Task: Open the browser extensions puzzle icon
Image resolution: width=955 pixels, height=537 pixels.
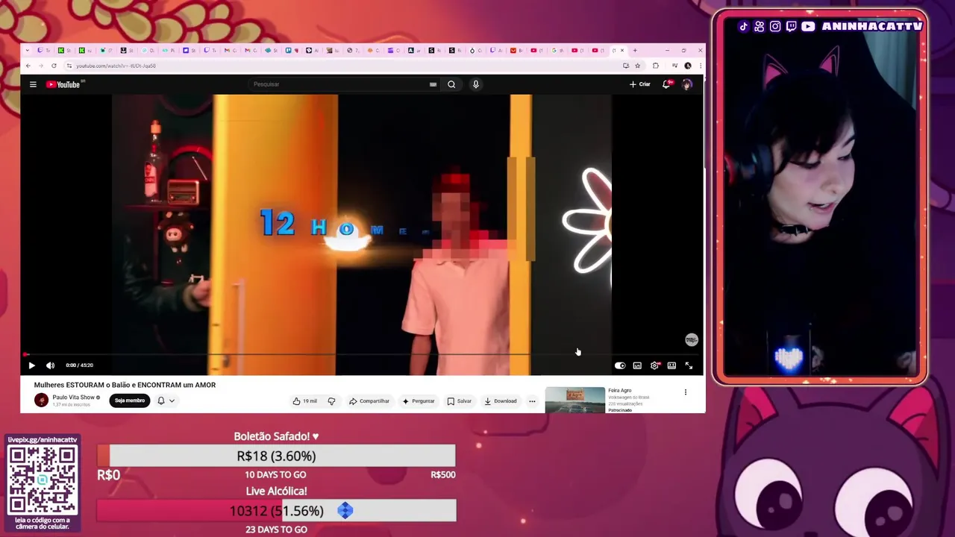Action: pyautogui.click(x=656, y=66)
